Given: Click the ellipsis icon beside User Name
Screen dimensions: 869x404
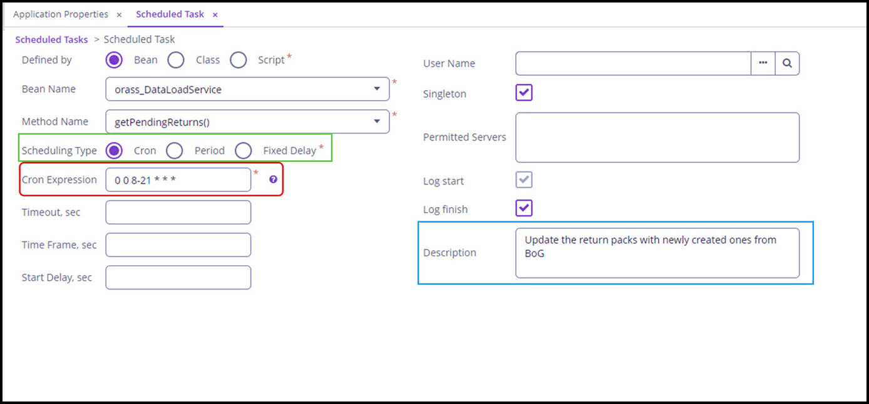Looking at the screenshot, I should [x=763, y=63].
